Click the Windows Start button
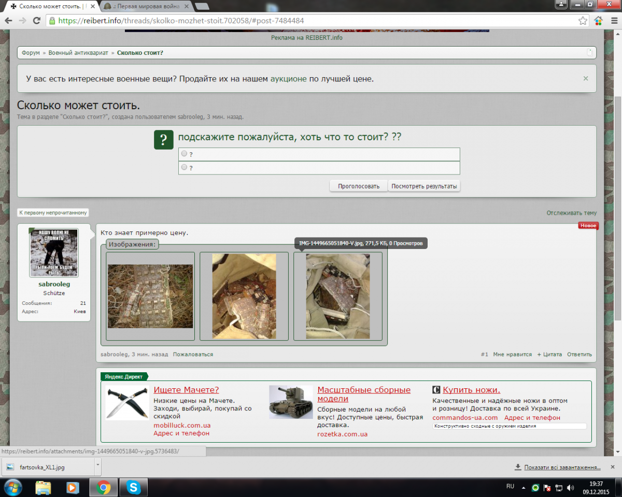The height and width of the screenshot is (497, 622). 12,487
